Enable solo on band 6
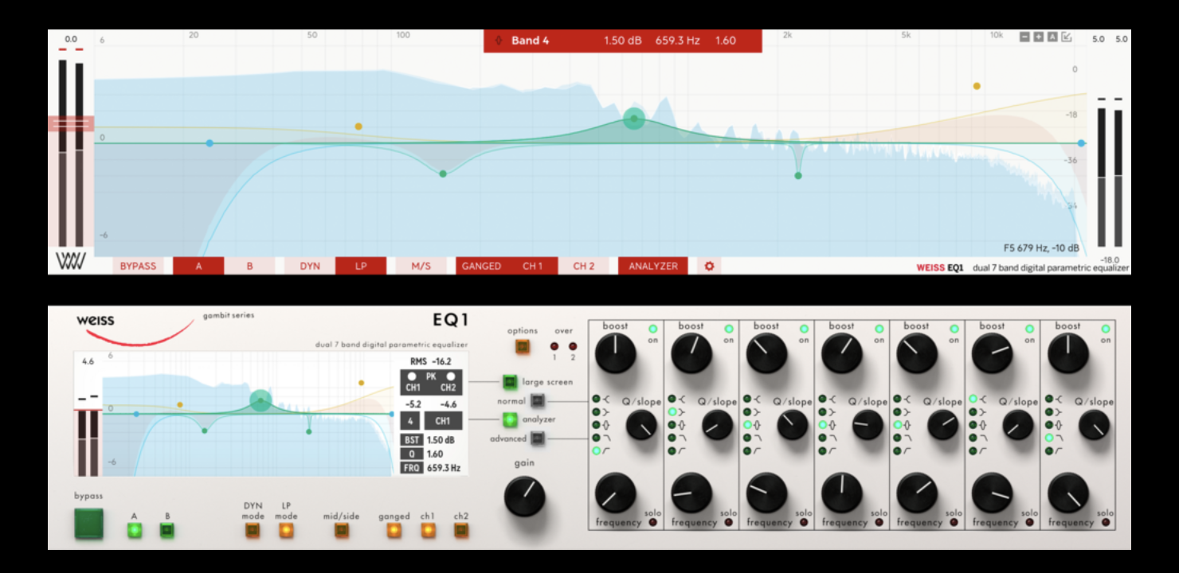The image size is (1179, 573). pyautogui.click(x=1029, y=523)
